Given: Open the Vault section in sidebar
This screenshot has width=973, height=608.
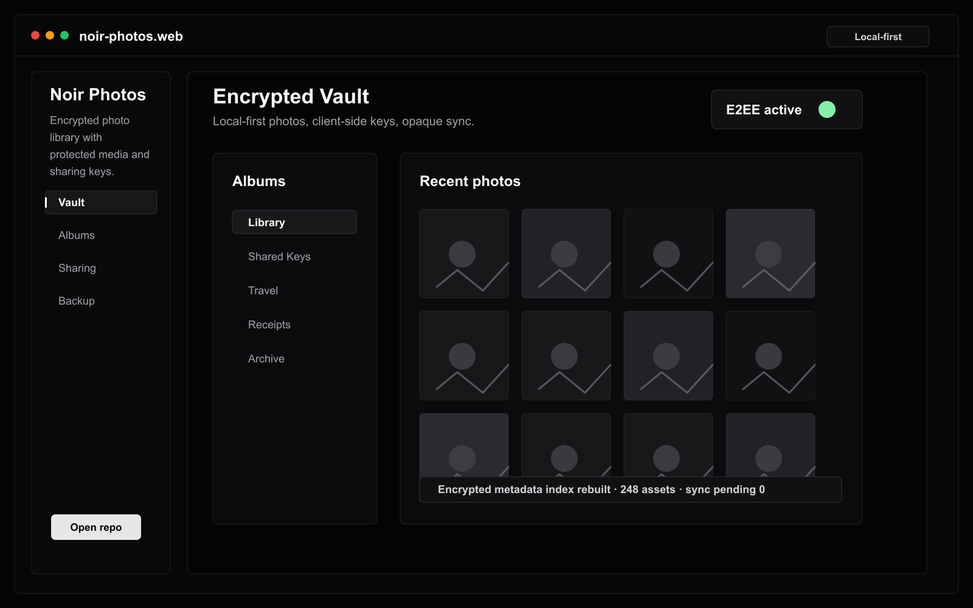Looking at the screenshot, I should [101, 202].
